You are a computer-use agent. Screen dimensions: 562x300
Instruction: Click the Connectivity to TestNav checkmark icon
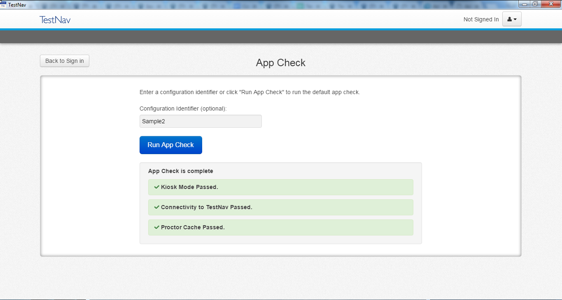[156, 207]
